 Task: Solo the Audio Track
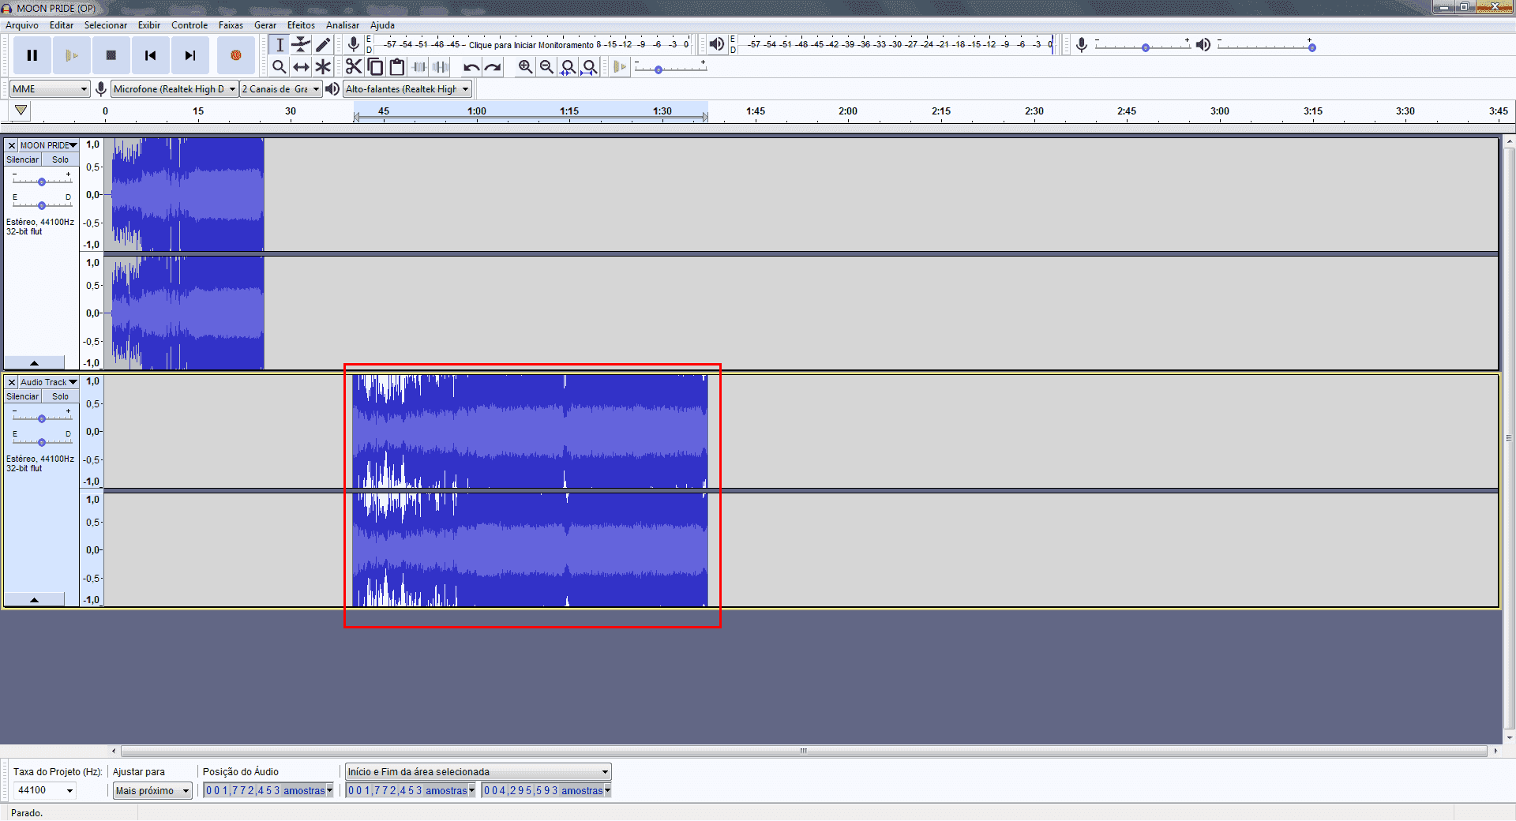pyautogui.click(x=61, y=396)
